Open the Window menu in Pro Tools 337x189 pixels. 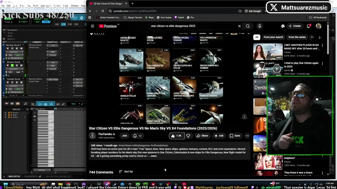(x=75, y=6)
